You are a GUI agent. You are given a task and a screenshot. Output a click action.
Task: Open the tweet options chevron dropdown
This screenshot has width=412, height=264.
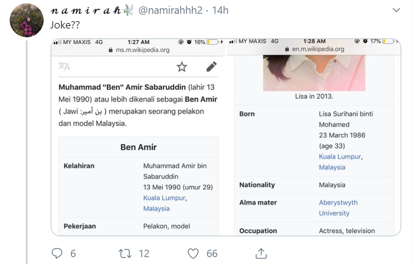coord(396,11)
